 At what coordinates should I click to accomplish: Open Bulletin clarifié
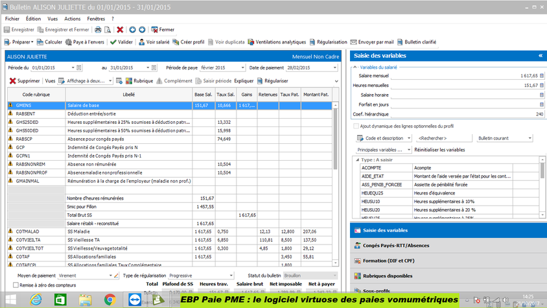(417, 42)
